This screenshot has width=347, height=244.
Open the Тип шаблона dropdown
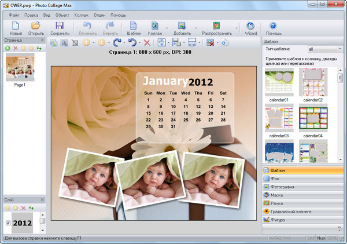(325, 49)
